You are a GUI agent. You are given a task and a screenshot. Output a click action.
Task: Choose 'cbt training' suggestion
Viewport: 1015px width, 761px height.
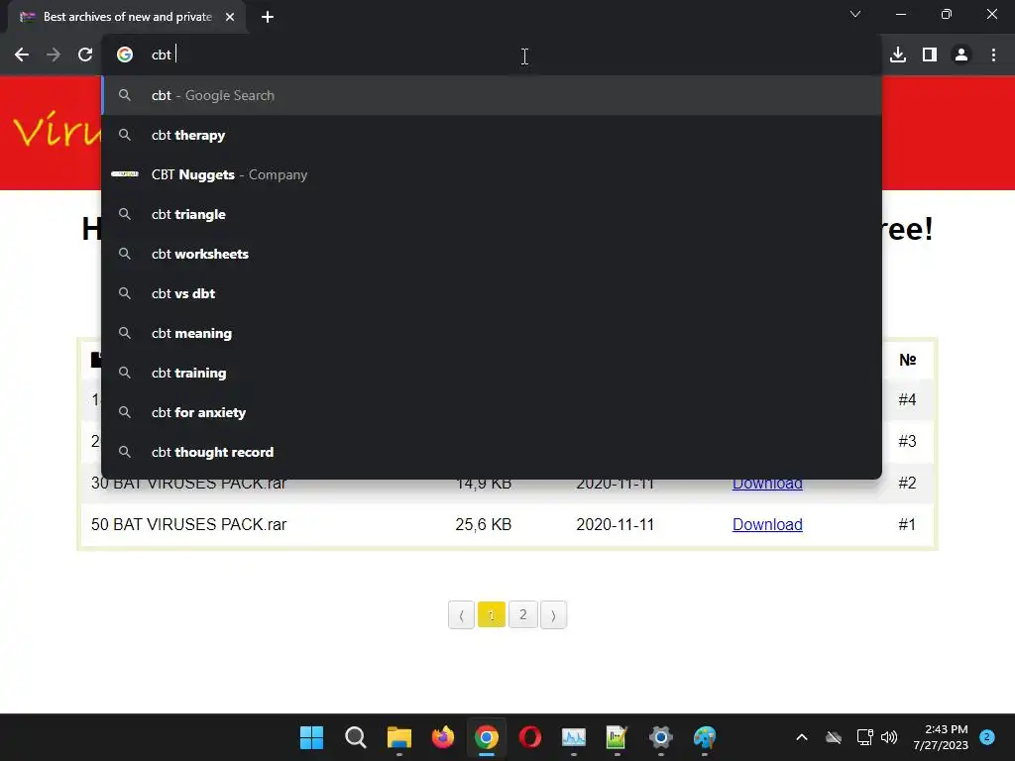click(492, 373)
